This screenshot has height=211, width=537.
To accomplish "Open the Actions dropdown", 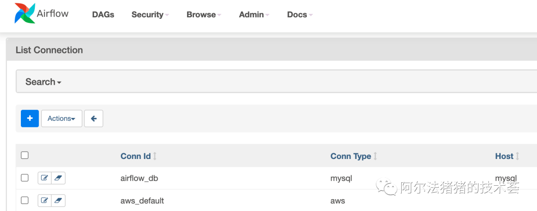I will (x=61, y=118).
